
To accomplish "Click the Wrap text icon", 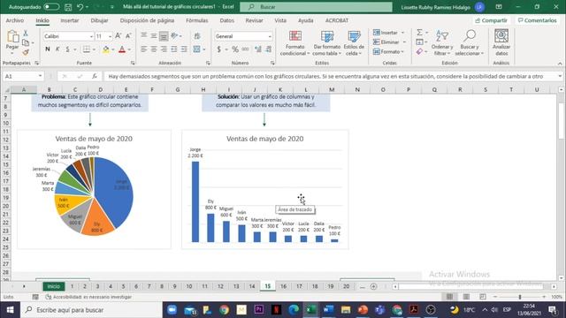I will tap(197, 36).
